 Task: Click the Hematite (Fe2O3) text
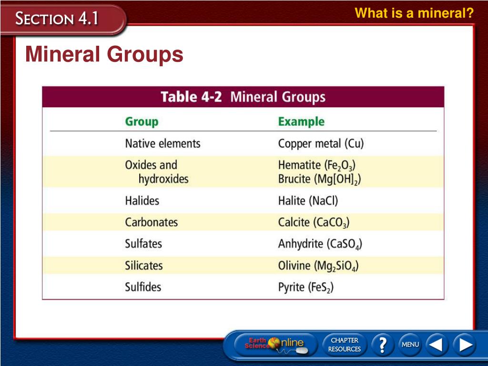point(317,165)
